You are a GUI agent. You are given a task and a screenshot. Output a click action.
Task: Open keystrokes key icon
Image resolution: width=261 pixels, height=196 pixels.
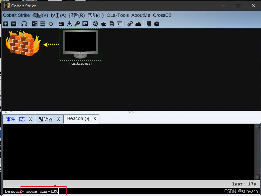[77, 24]
